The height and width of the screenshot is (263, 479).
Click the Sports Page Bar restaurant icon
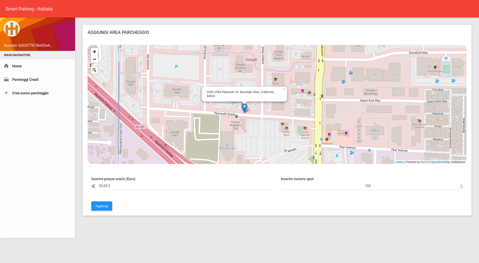tap(305, 128)
